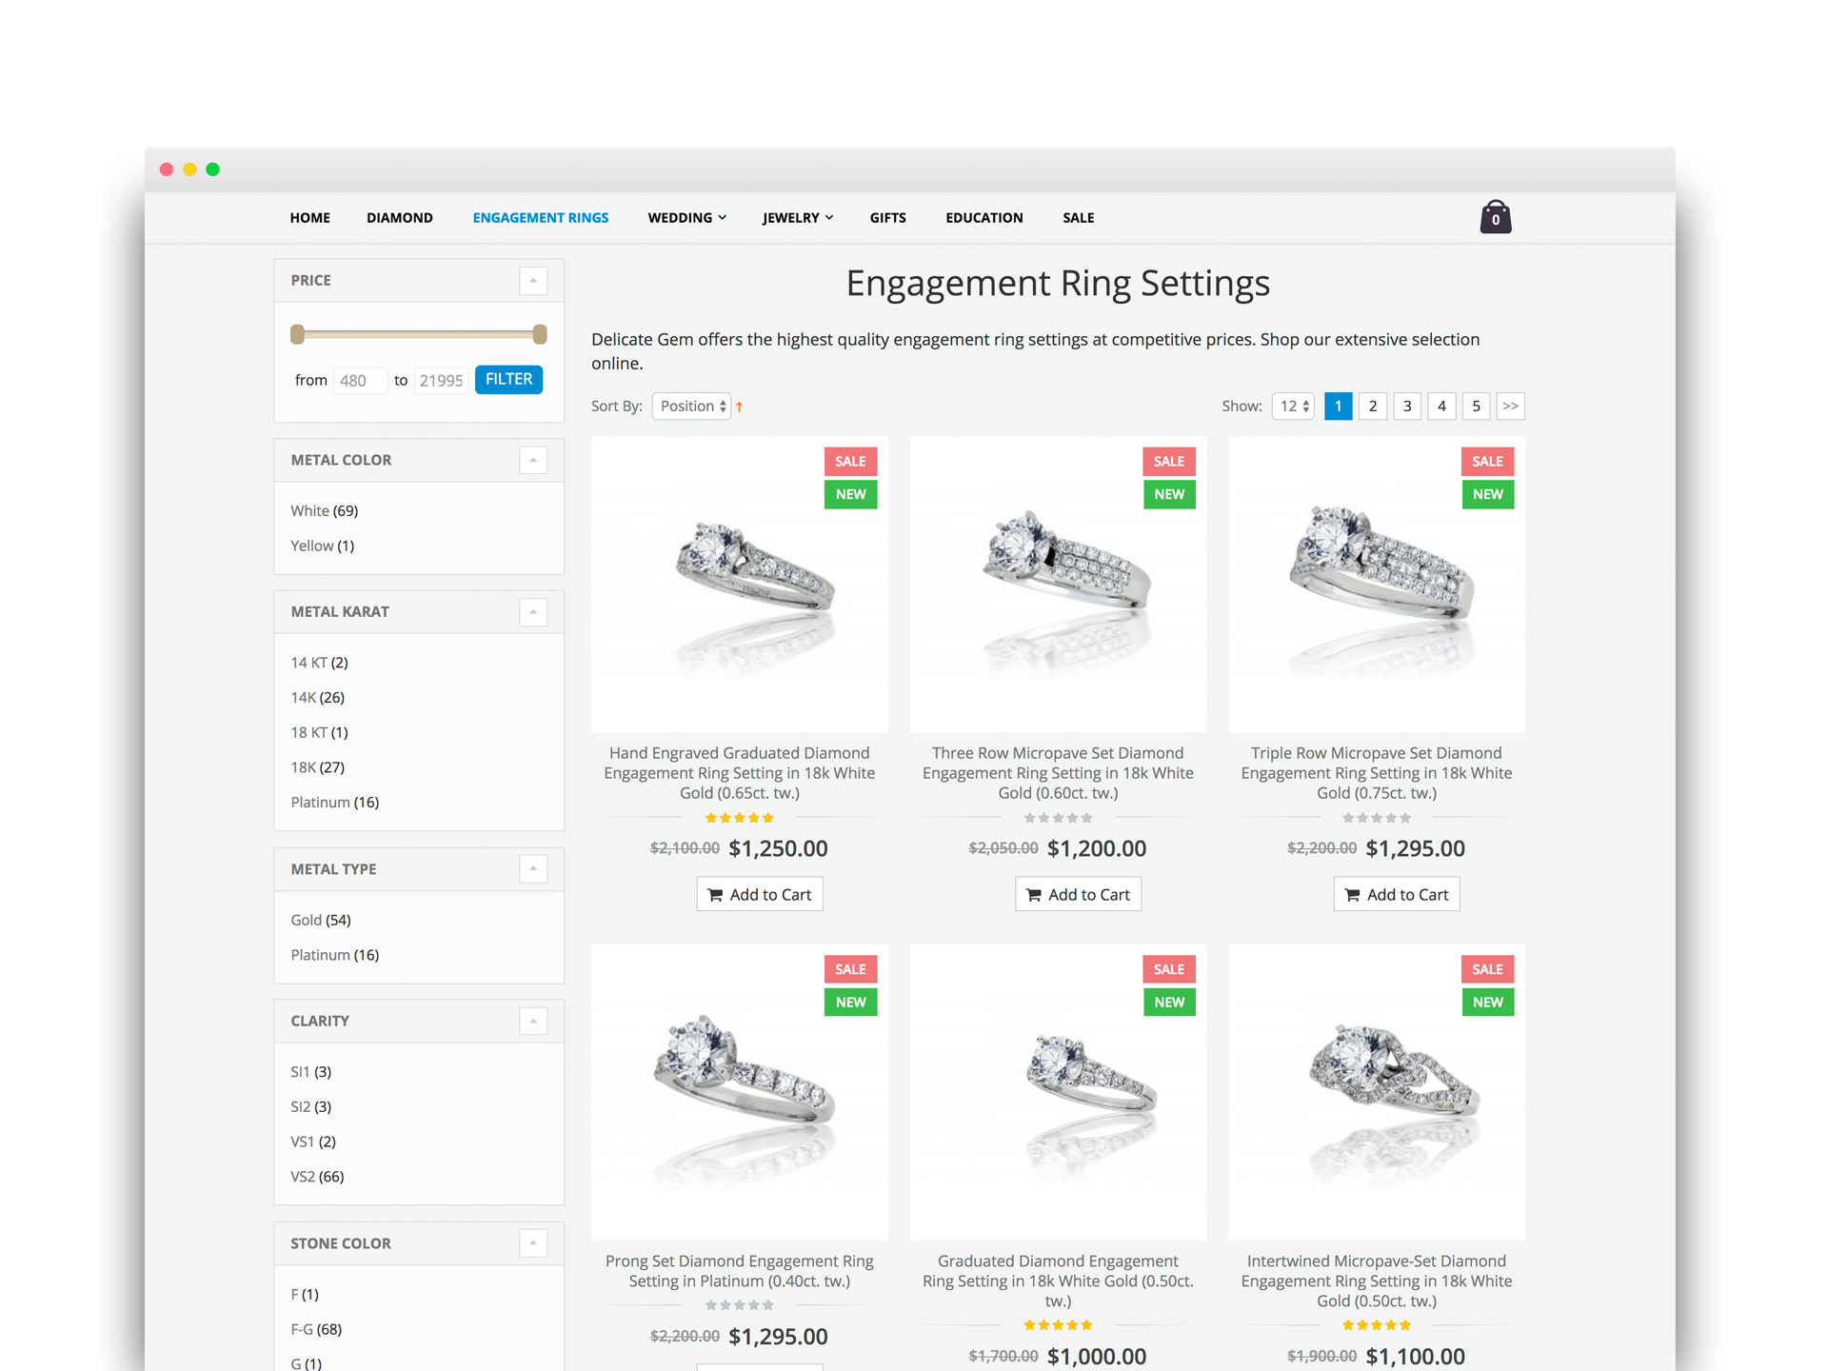This screenshot has width=1828, height=1371.
Task: Collapse the Price filter panel
Action: (533, 280)
